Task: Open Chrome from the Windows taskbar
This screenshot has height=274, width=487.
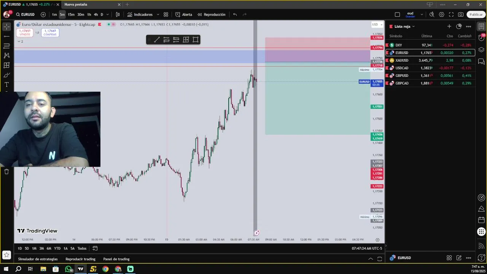Action: point(105,269)
